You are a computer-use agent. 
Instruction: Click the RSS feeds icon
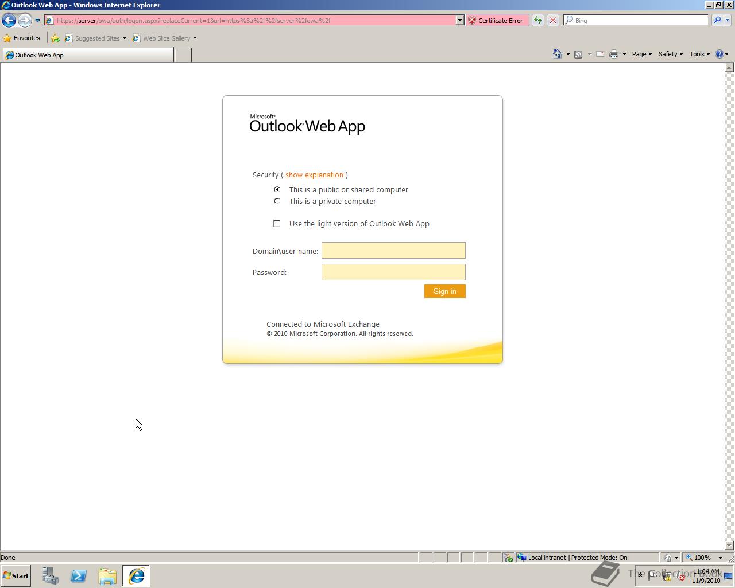[x=578, y=54]
